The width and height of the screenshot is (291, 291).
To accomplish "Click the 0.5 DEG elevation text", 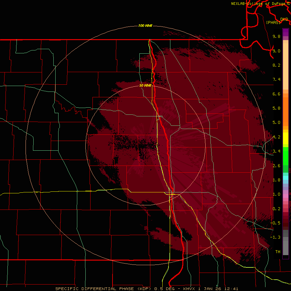I will coord(164,289).
